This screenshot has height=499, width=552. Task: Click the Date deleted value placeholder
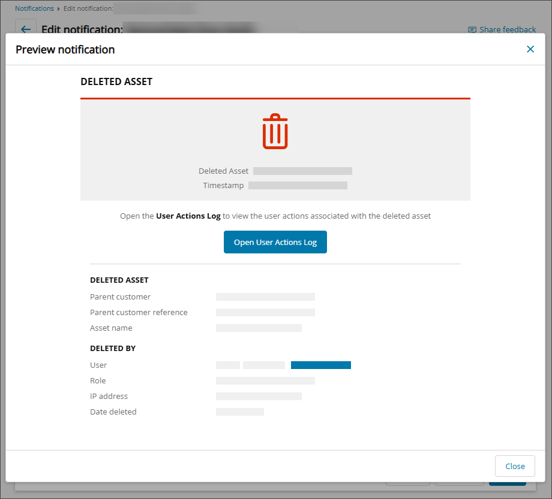239,412
